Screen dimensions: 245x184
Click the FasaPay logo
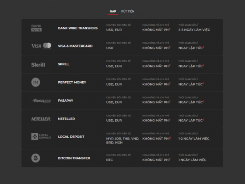pyautogui.click(x=41, y=101)
